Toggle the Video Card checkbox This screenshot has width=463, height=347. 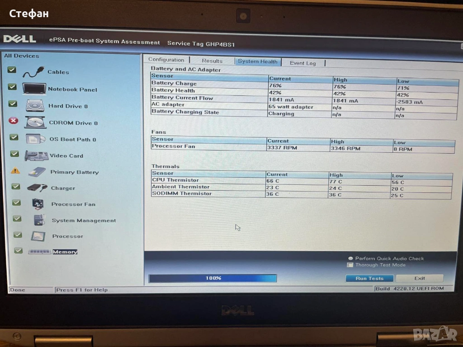[14, 154]
